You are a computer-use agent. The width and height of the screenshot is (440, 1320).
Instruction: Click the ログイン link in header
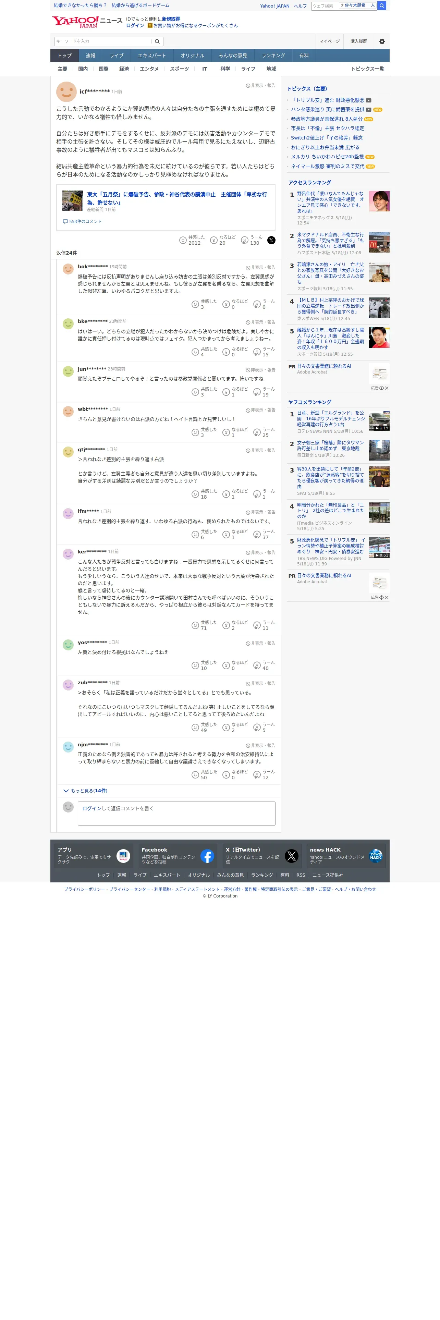click(135, 26)
